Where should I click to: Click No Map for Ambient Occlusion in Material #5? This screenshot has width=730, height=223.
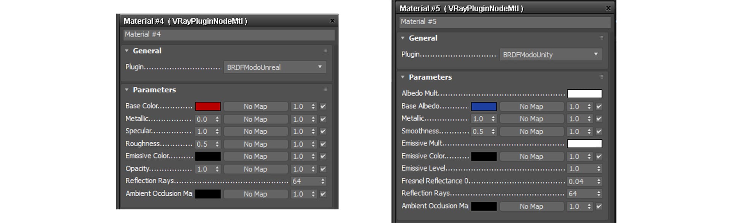tap(532, 206)
